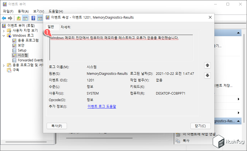Click the 이벤트 저장... action
247x151 pixels.
click(223, 86)
